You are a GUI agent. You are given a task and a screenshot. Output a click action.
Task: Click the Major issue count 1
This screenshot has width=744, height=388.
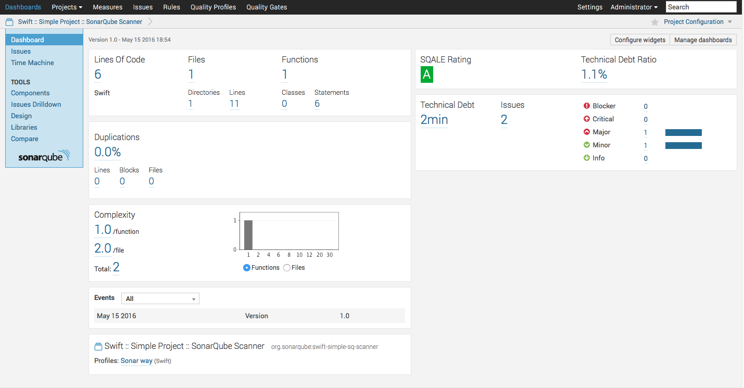(646, 132)
